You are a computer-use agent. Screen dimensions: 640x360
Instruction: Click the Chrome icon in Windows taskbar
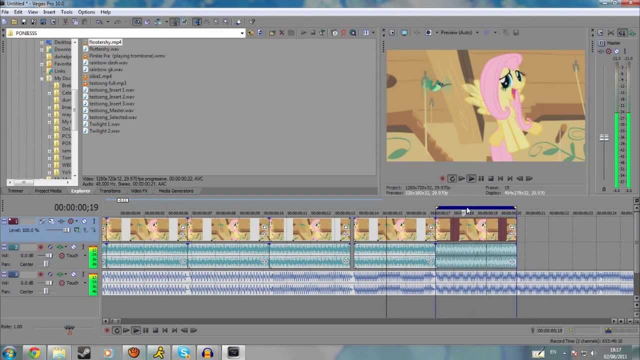pos(34,353)
